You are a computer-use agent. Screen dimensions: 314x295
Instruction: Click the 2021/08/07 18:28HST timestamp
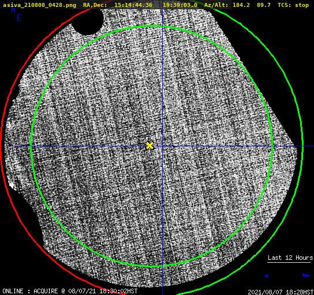(281, 292)
